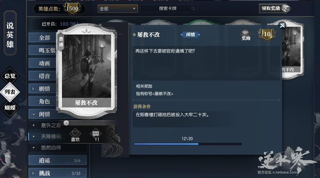The width and height of the screenshot is (320, 178).
Task: Switch to the 蝴蝶 diamond view
Action: pyautogui.click(x=10, y=108)
